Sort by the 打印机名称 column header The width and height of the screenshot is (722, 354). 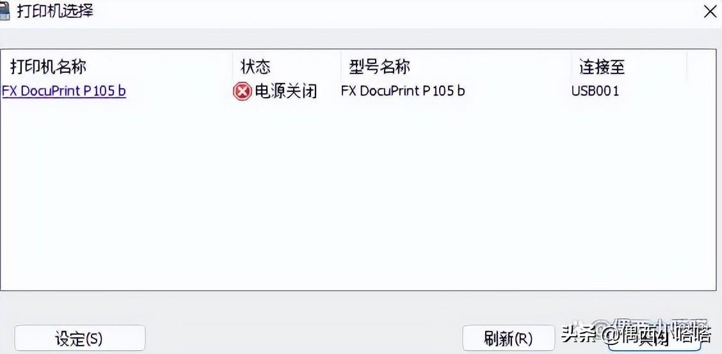point(48,67)
